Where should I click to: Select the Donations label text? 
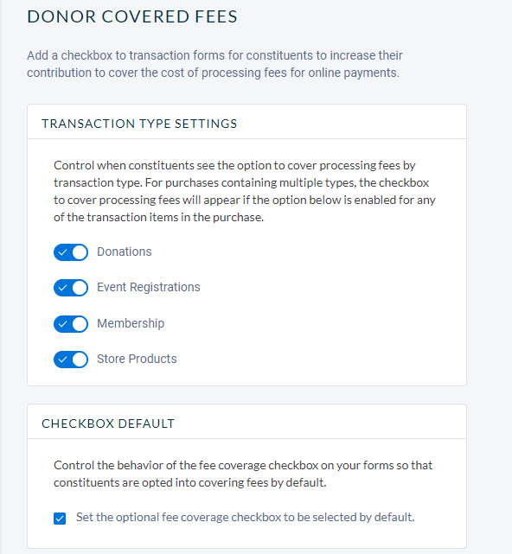pyautogui.click(x=125, y=252)
